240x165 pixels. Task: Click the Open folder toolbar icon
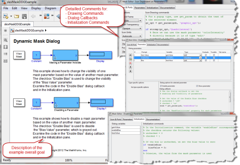[16, 16]
